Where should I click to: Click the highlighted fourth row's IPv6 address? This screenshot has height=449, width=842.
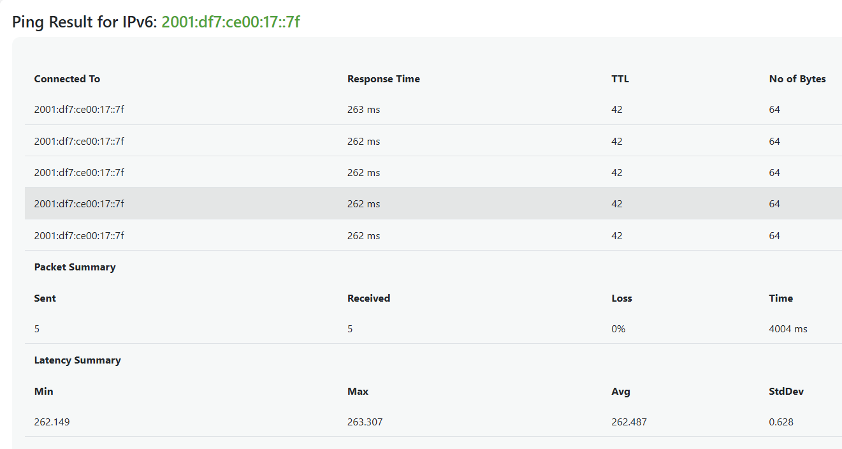coord(79,204)
